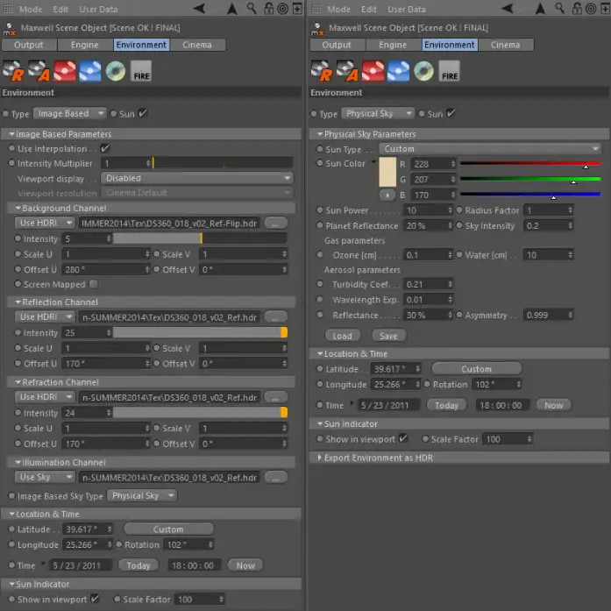Click the Save button for sky parameters
Screen dimensions: 611x611
click(x=388, y=336)
